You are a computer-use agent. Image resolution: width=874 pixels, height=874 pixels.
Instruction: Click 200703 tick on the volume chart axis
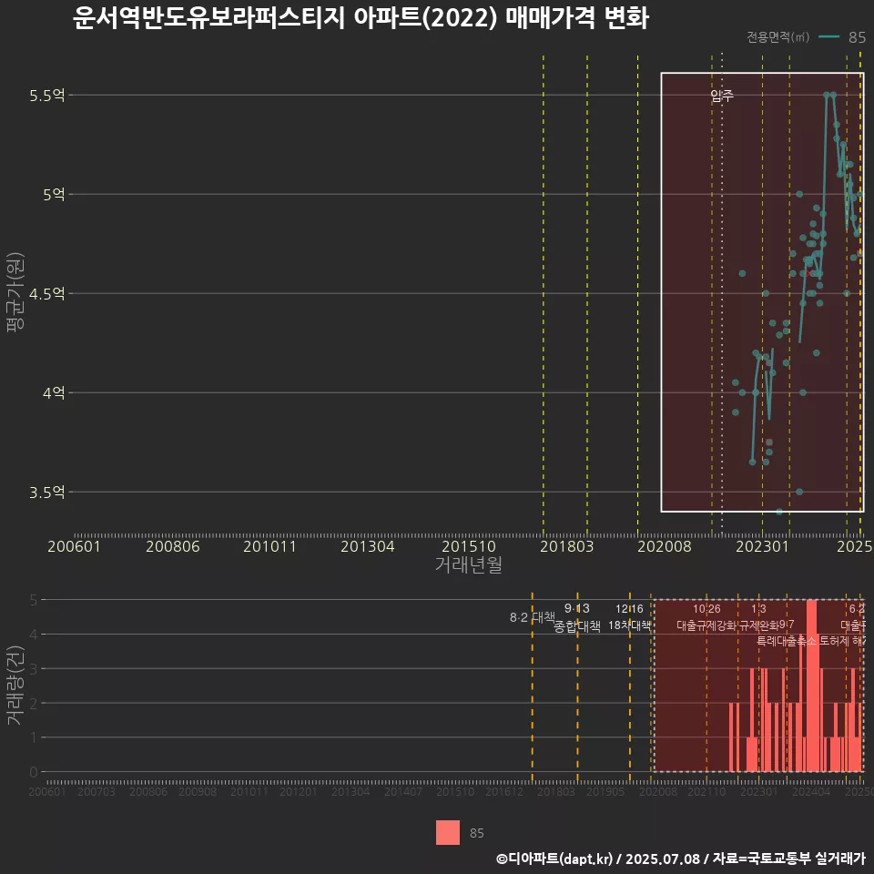[97, 791]
